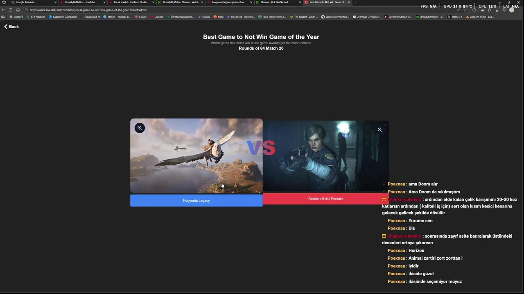Open the Gemini bookmark

[x=204, y=17]
